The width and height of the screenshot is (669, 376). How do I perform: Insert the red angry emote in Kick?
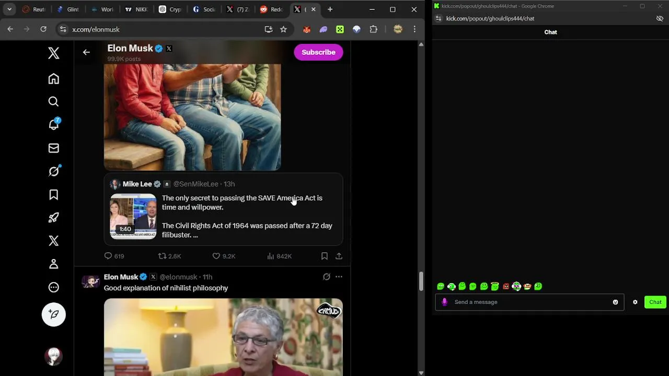point(505,286)
